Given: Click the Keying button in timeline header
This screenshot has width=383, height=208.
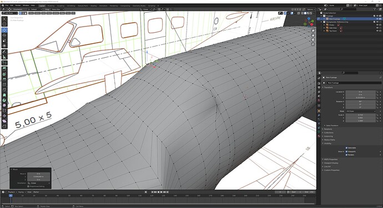Looking at the screenshot, I should tap(21, 192).
